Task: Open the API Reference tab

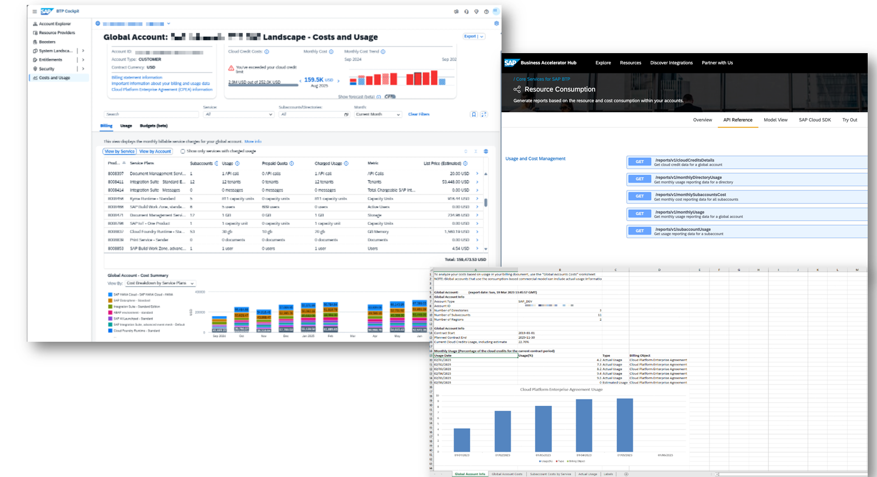Action: tap(738, 120)
